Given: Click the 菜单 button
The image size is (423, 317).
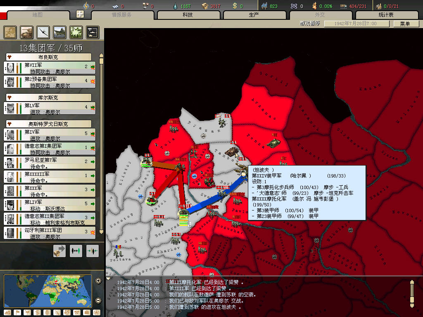Looking at the screenshot, I should click(404, 24).
